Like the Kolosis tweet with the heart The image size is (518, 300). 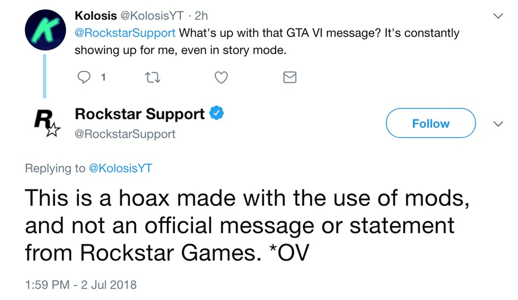click(x=221, y=77)
